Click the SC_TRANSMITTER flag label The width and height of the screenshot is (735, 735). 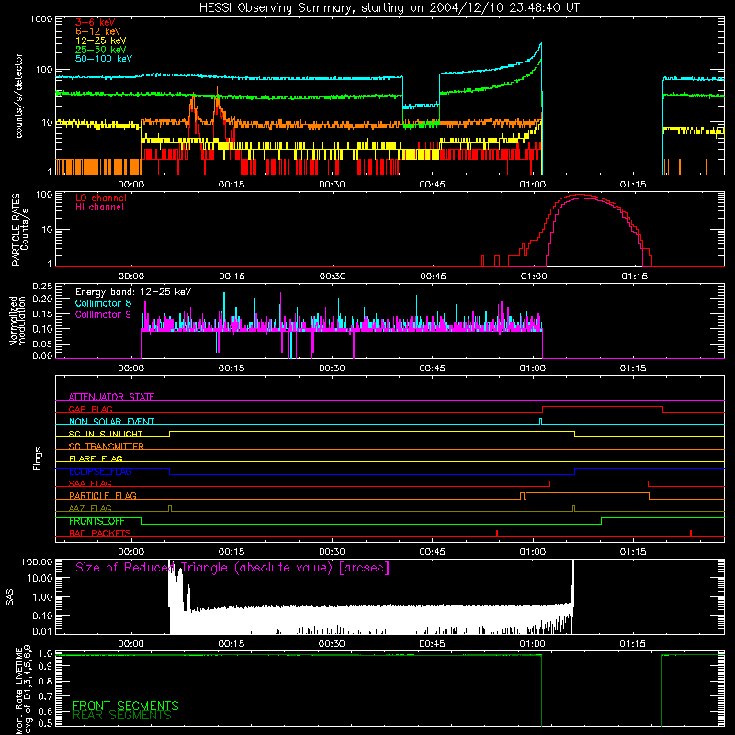tap(107, 447)
